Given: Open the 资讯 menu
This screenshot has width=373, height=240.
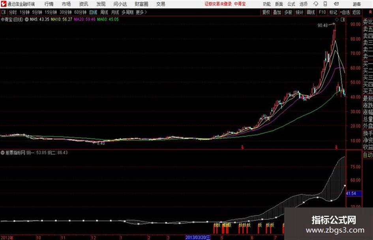Looking at the screenshot, I should click(x=84, y=4).
